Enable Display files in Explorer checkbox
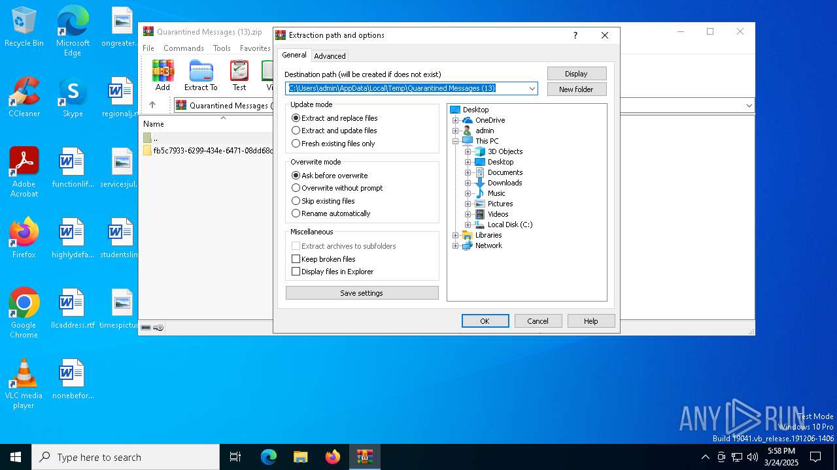The image size is (837, 470). (333, 272)
